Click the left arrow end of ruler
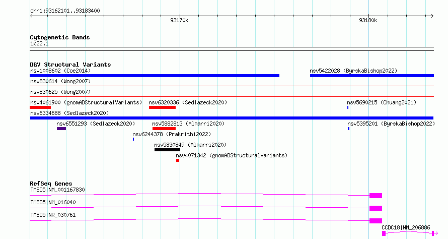The width and height of the screenshot is (448, 239). tap(31, 16)
